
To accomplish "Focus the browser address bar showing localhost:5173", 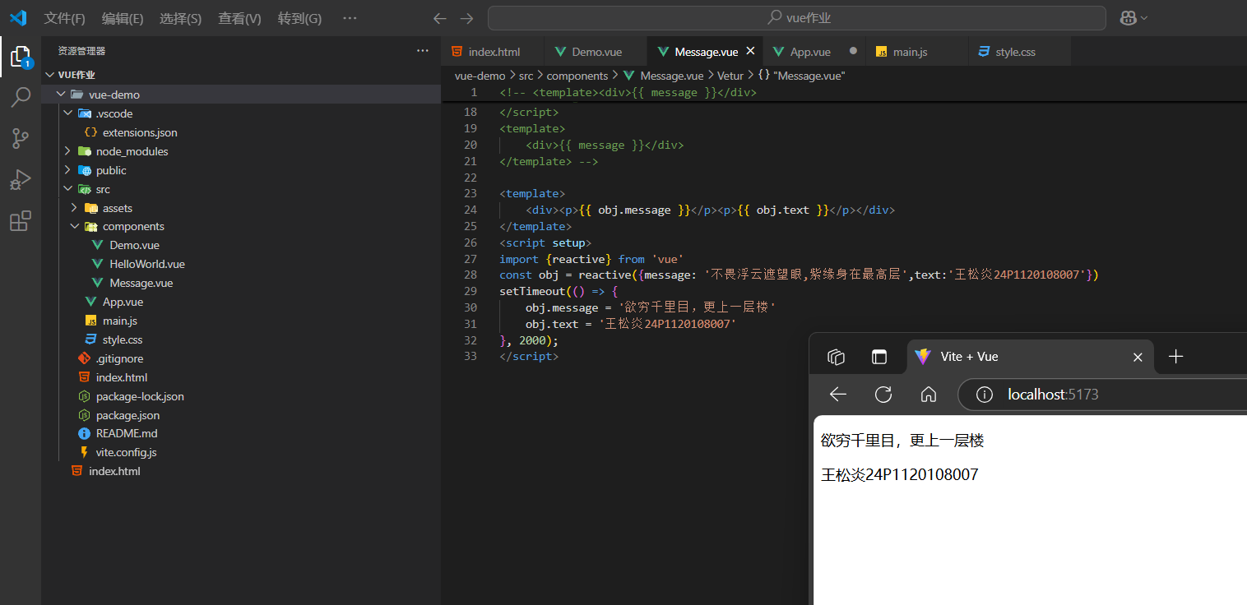I will [x=1103, y=395].
